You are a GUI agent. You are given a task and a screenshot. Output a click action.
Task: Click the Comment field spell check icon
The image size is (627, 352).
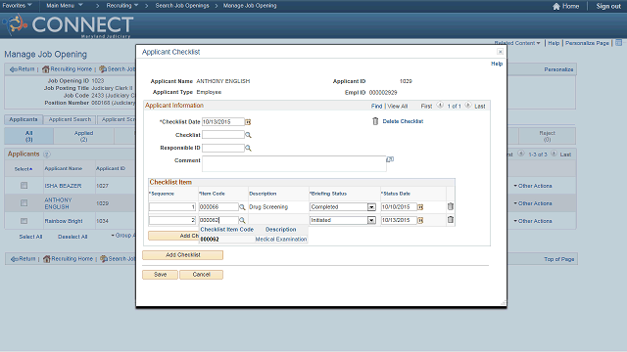click(x=390, y=159)
